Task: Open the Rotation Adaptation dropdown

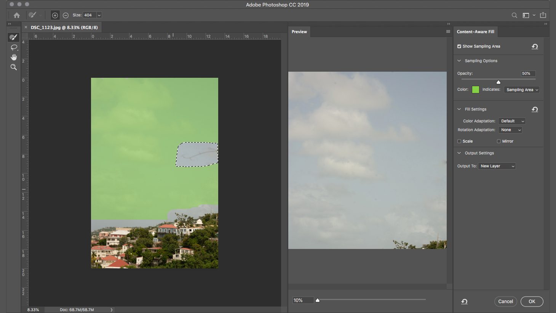Action: [x=510, y=130]
